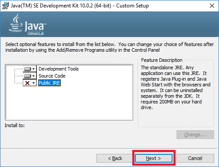Open the Public JRE install option dropdown arrow
This screenshot has height=167, width=219.
(34, 83)
